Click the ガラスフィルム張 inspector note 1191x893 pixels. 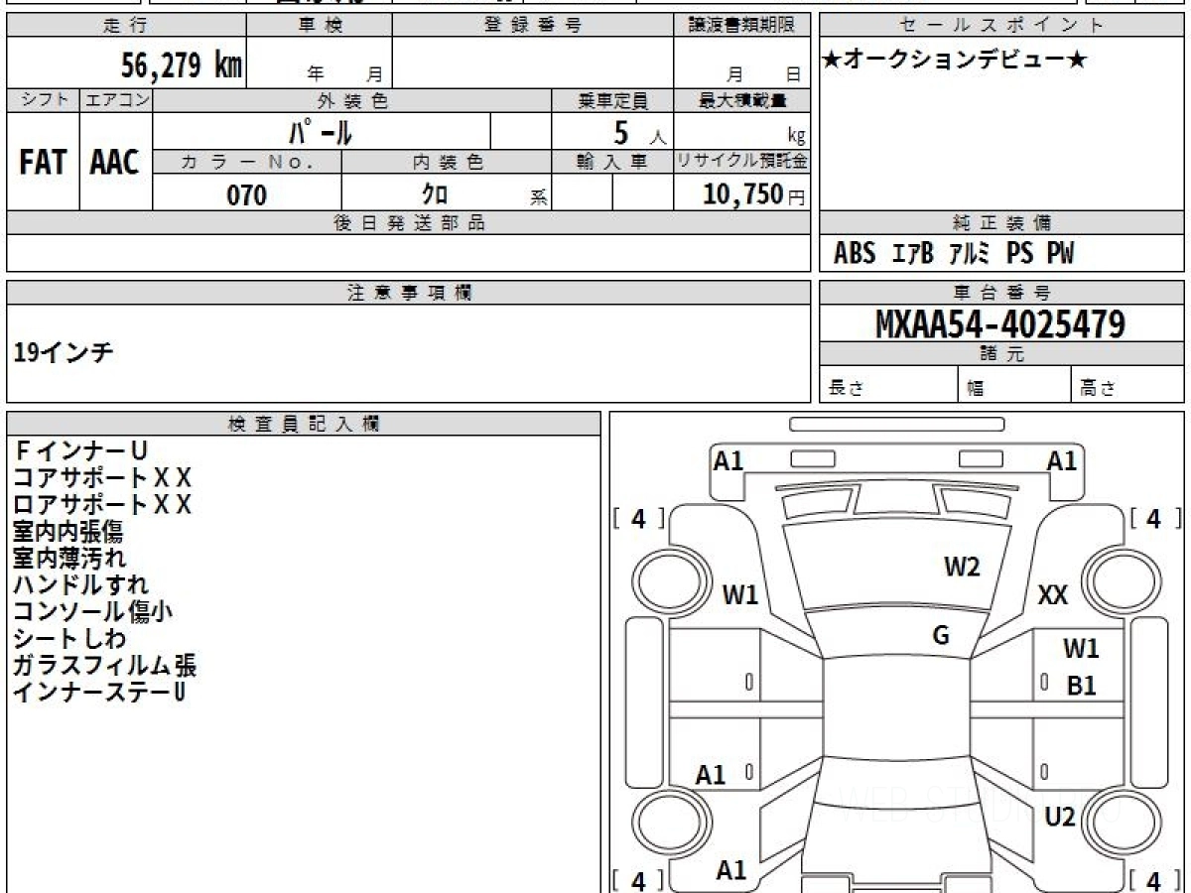point(105,665)
